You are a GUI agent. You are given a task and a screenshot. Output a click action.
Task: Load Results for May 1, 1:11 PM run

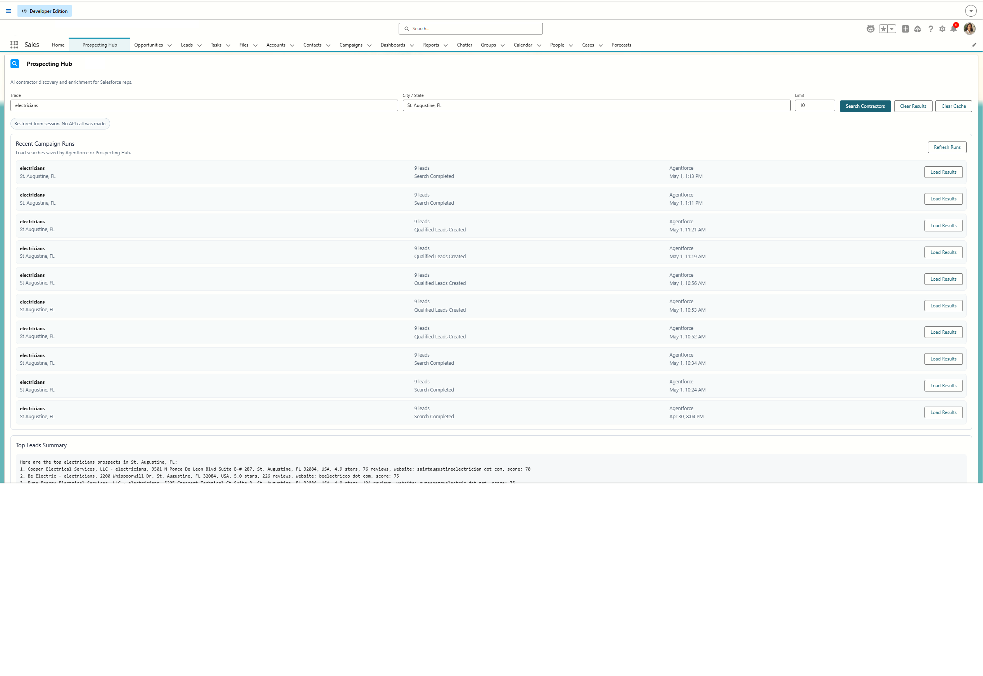click(x=943, y=198)
